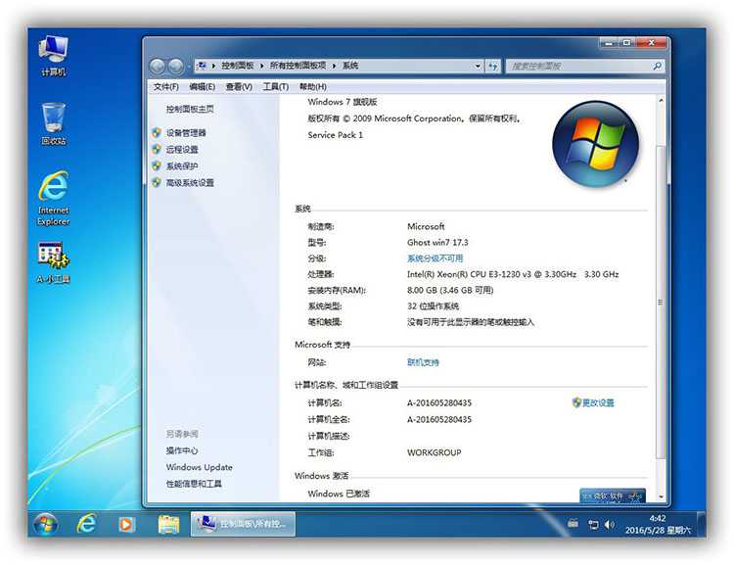This screenshot has height=565, width=734.
Task: Click the shield icon beside 高级系统设置
Action: click(x=157, y=182)
